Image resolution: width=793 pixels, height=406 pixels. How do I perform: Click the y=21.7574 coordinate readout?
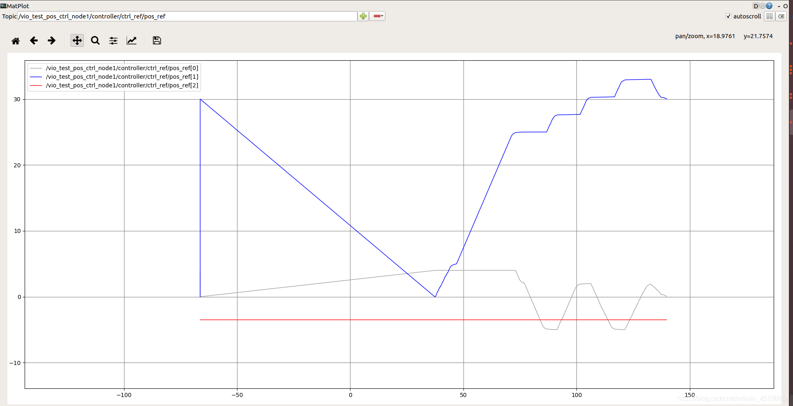coord(758,36)
